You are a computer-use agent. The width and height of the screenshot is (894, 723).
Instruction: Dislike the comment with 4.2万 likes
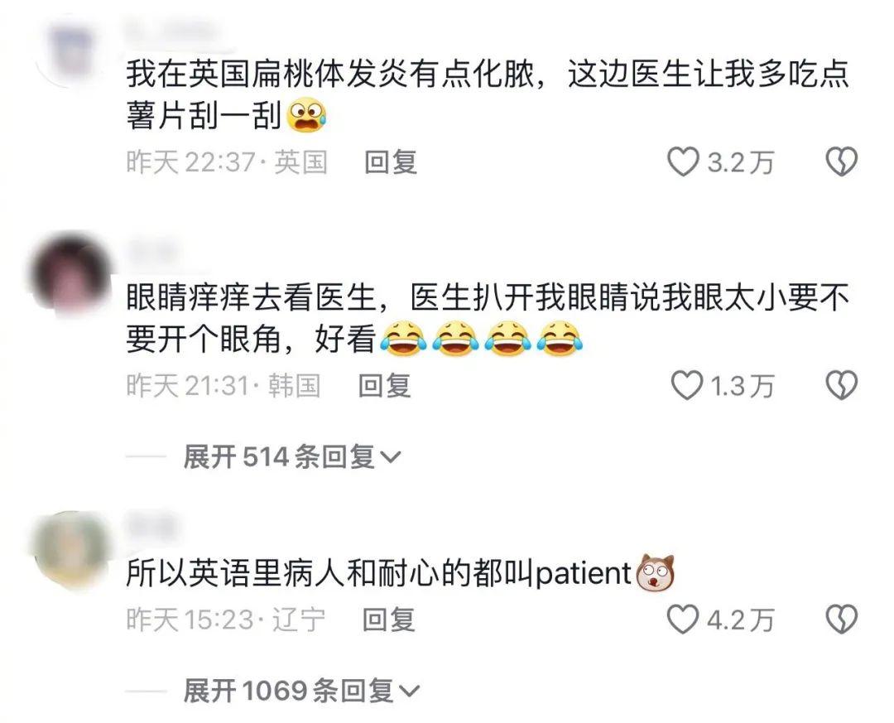pos(842,619)
